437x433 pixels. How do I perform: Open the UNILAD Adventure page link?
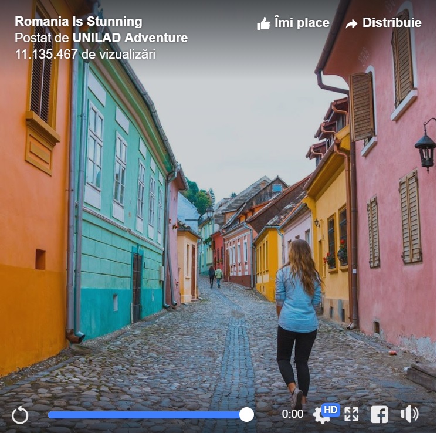(x=130, y=38)
